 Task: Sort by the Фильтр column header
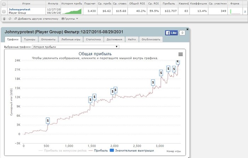[53, 4]
